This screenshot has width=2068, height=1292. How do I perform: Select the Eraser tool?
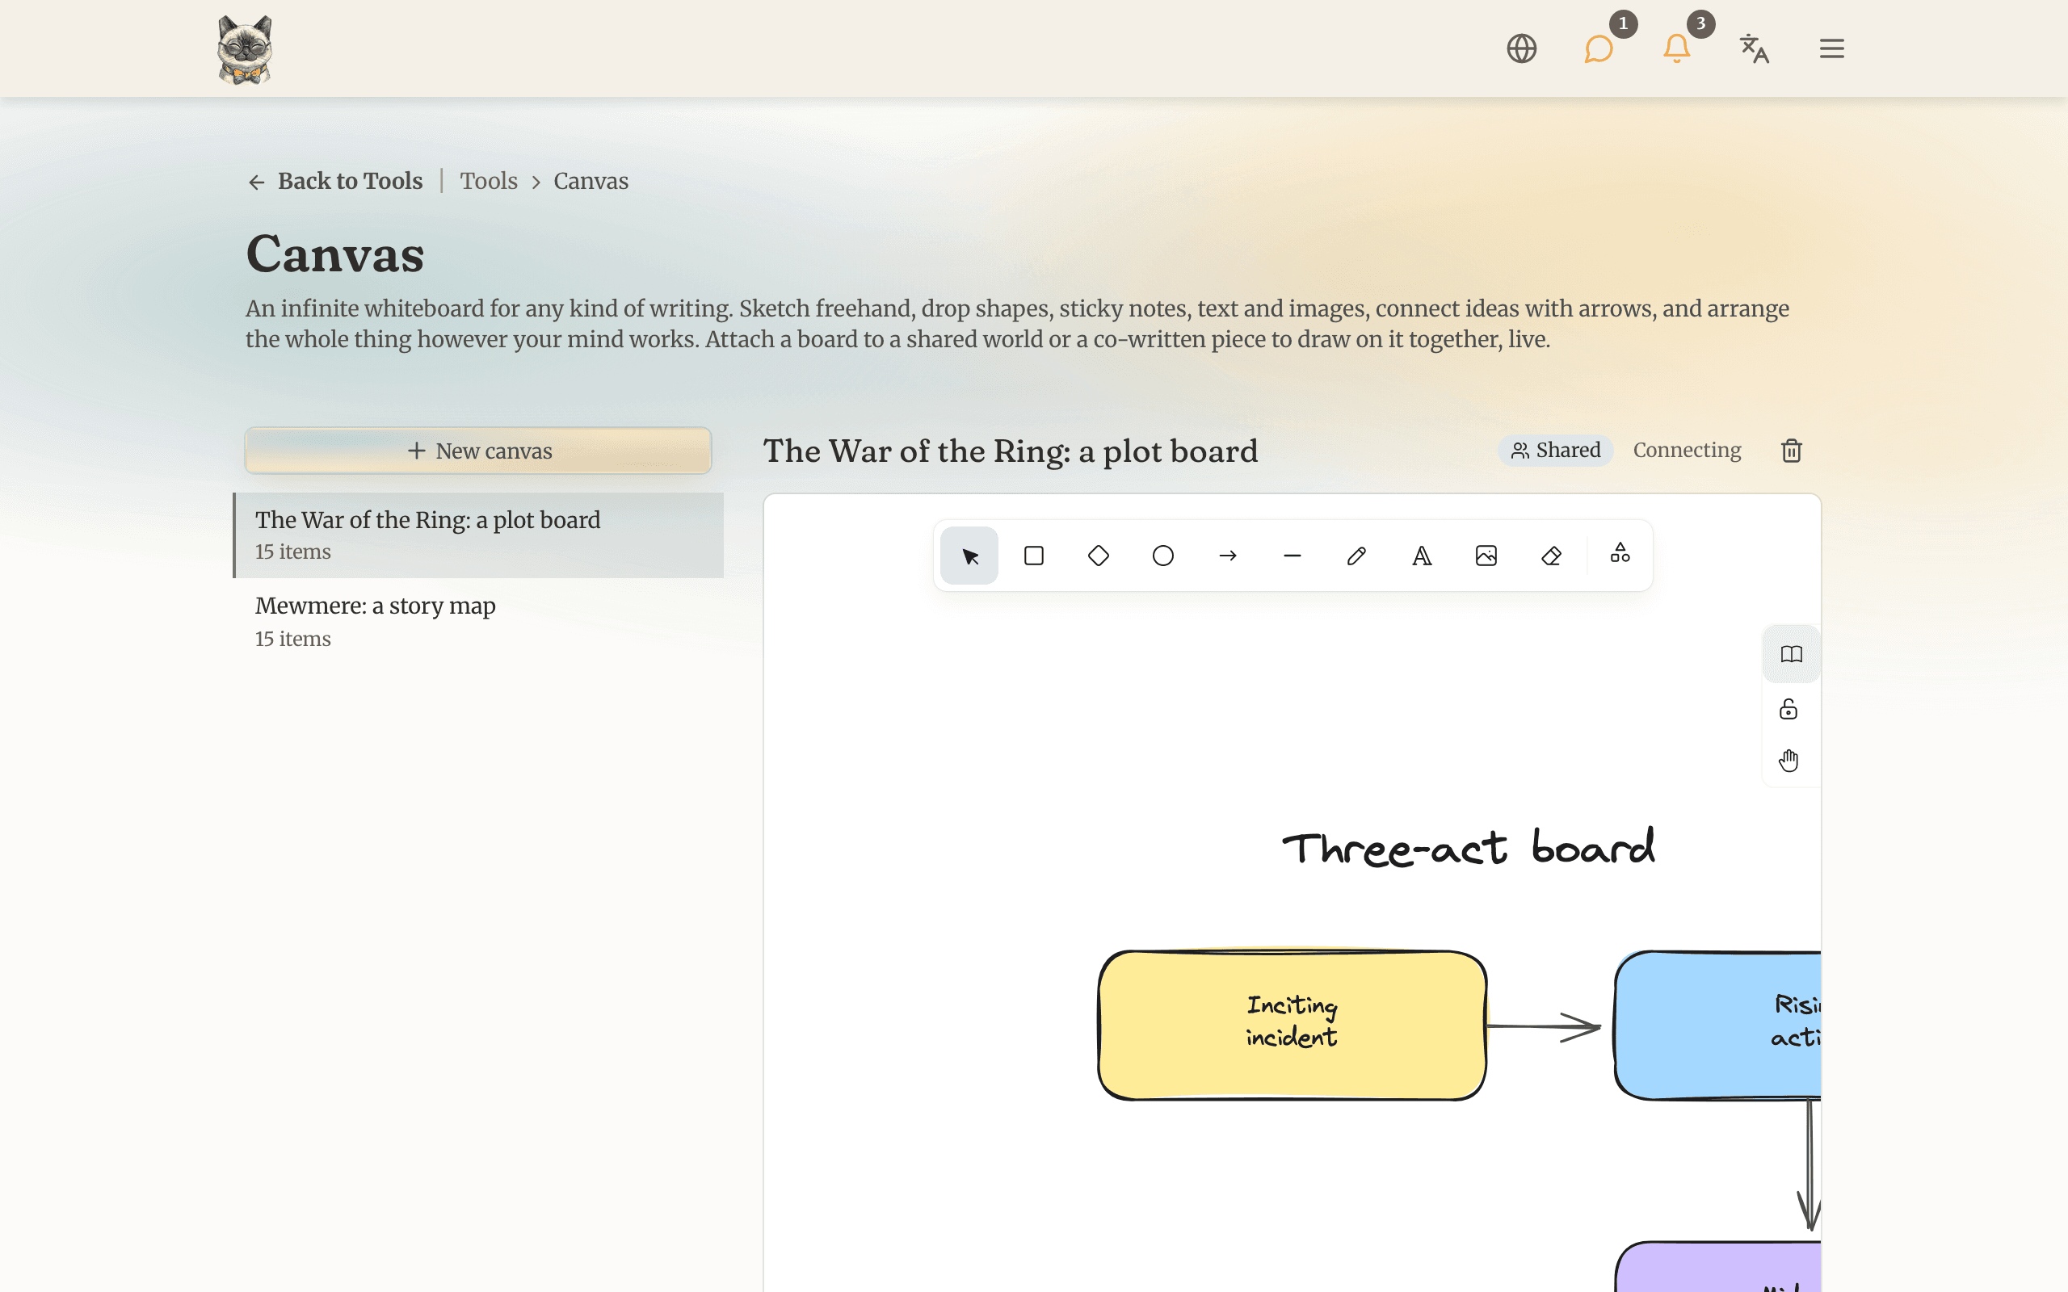1551,556
